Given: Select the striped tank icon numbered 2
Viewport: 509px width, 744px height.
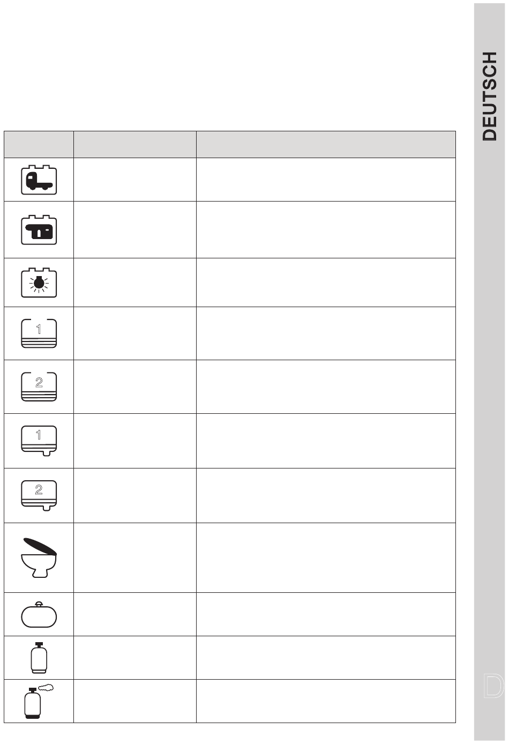Looking at the screenshot, I should click(x=39, y=386).
